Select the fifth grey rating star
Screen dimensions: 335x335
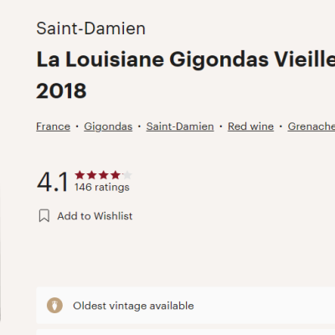[x=126, y=175]
